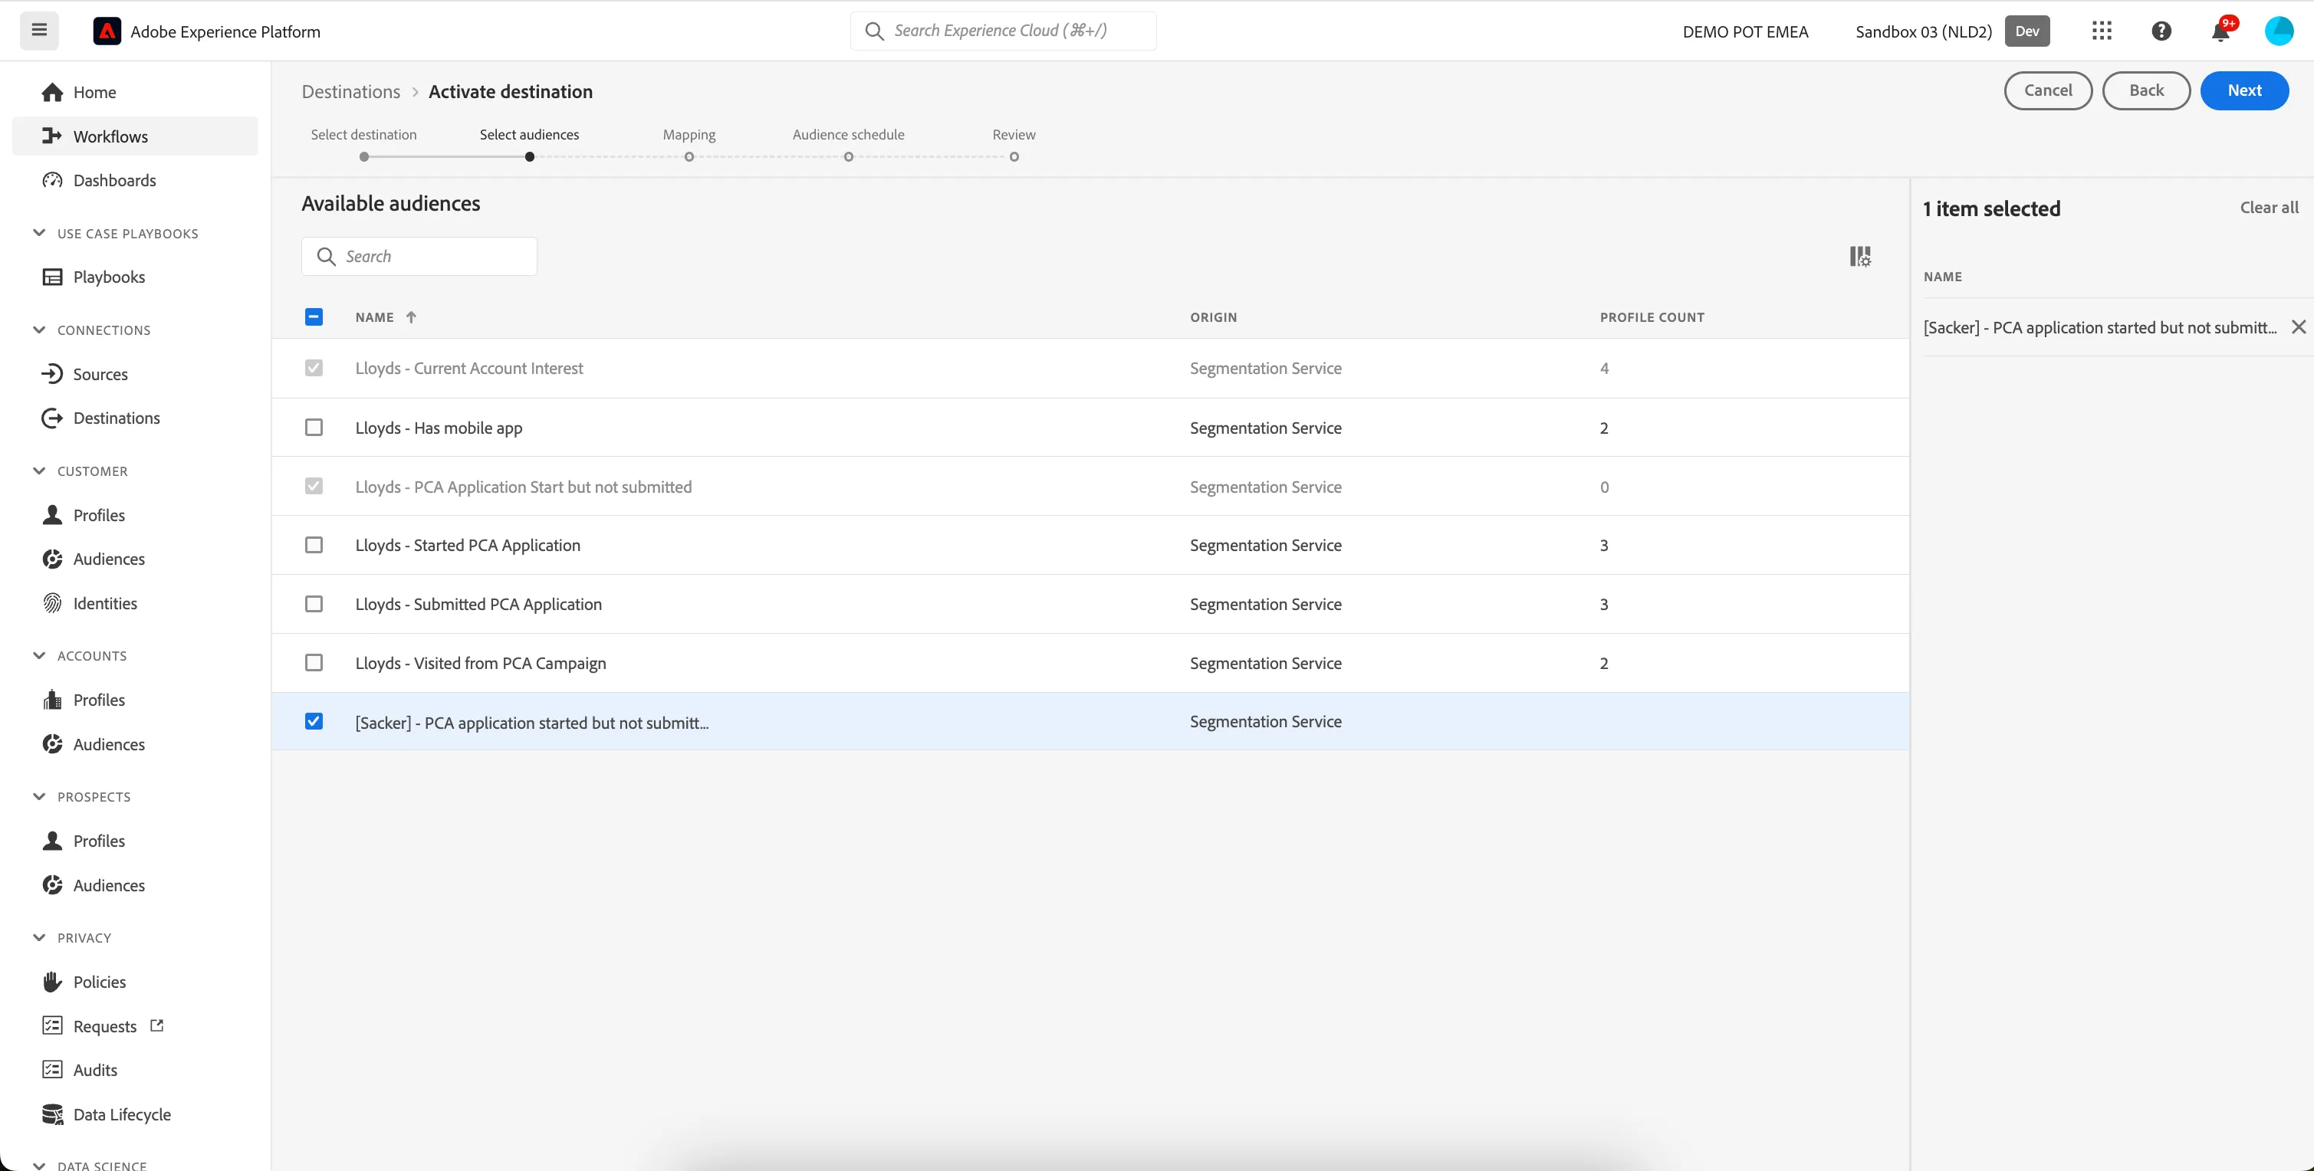Open Data Lifecycle in sidebar

pyautogui.click(x=106, y=1114)
